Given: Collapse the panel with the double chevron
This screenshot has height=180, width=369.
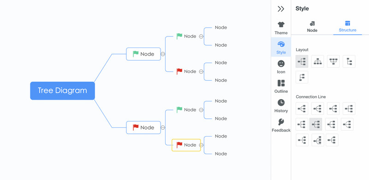Looking at the screenshot, I should [281, 9].
